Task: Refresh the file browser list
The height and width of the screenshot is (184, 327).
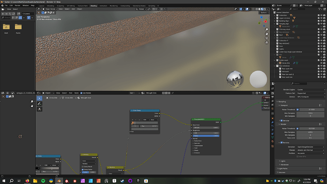Action: [x=13, y=14]
